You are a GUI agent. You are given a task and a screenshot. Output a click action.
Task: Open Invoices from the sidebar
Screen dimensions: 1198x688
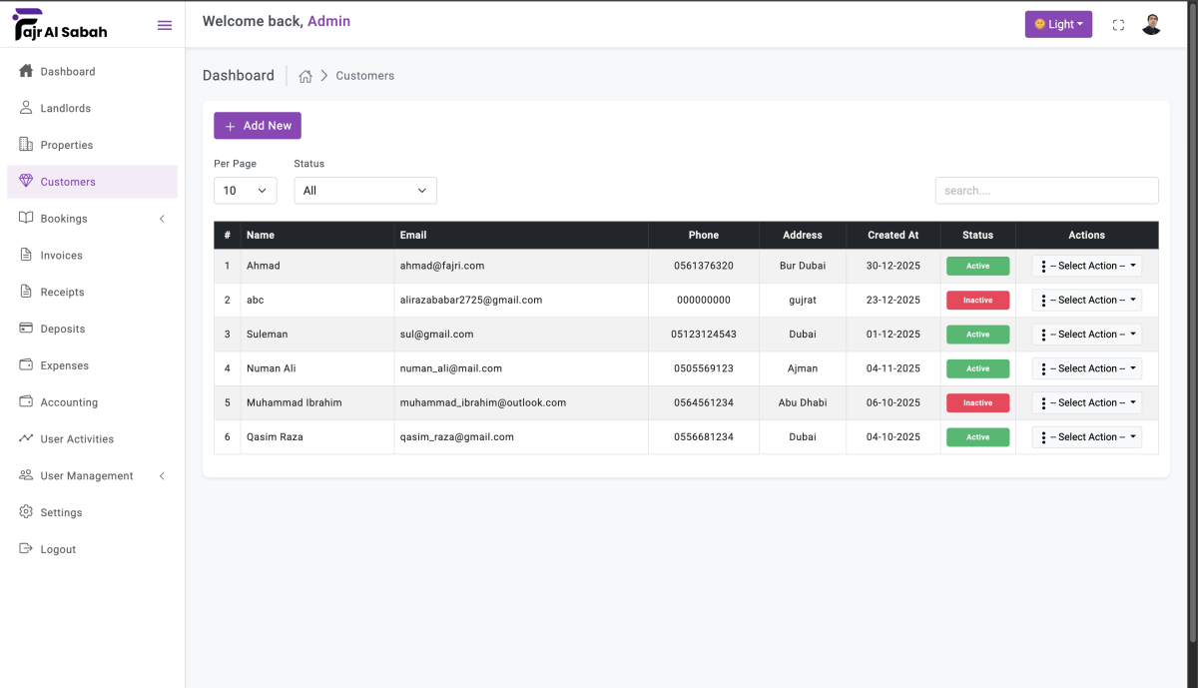[x=61, y=256]
